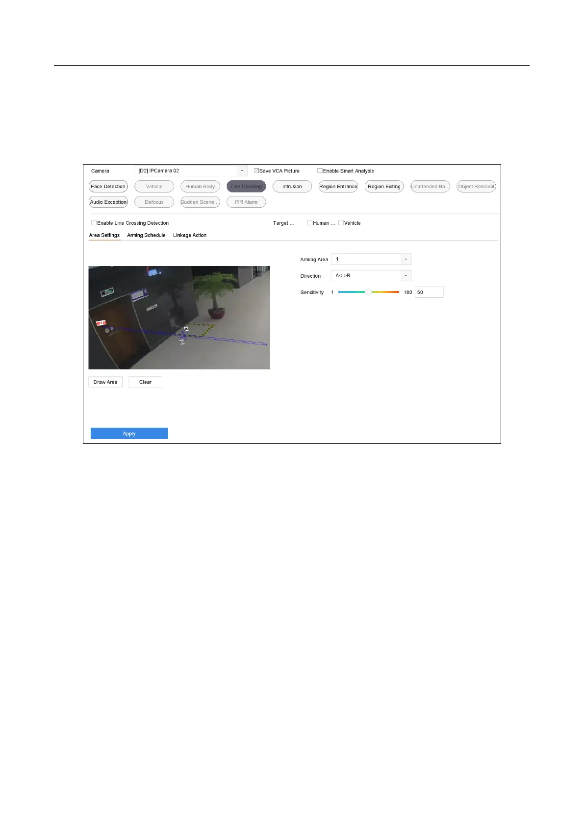Enable Line Crossing Detection checkbox

[x=94, y=223]
